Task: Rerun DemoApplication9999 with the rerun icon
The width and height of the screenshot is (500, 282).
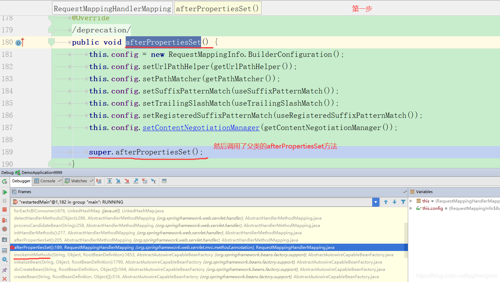Action: [5, 181]
